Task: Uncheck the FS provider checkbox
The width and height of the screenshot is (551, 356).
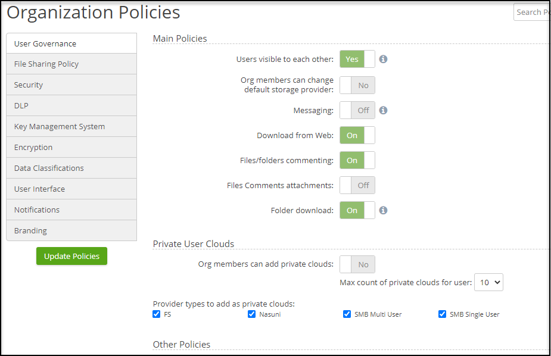Action: coord(157,314)
